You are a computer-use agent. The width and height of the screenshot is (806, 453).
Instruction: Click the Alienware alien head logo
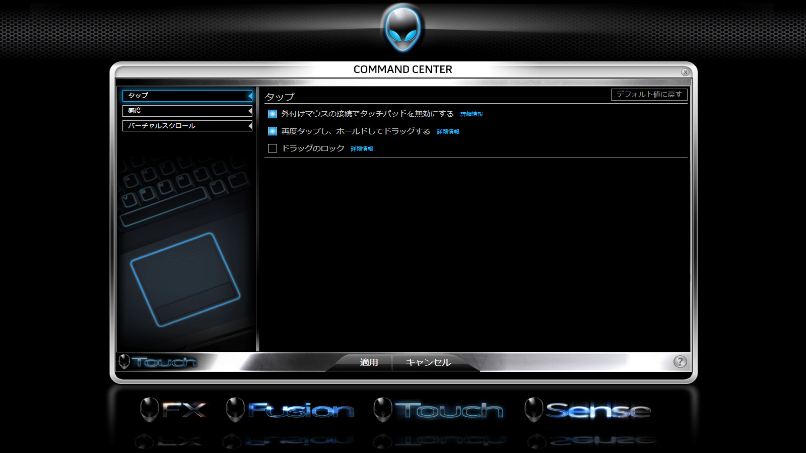pyautogui.click(x=402, y=28)
